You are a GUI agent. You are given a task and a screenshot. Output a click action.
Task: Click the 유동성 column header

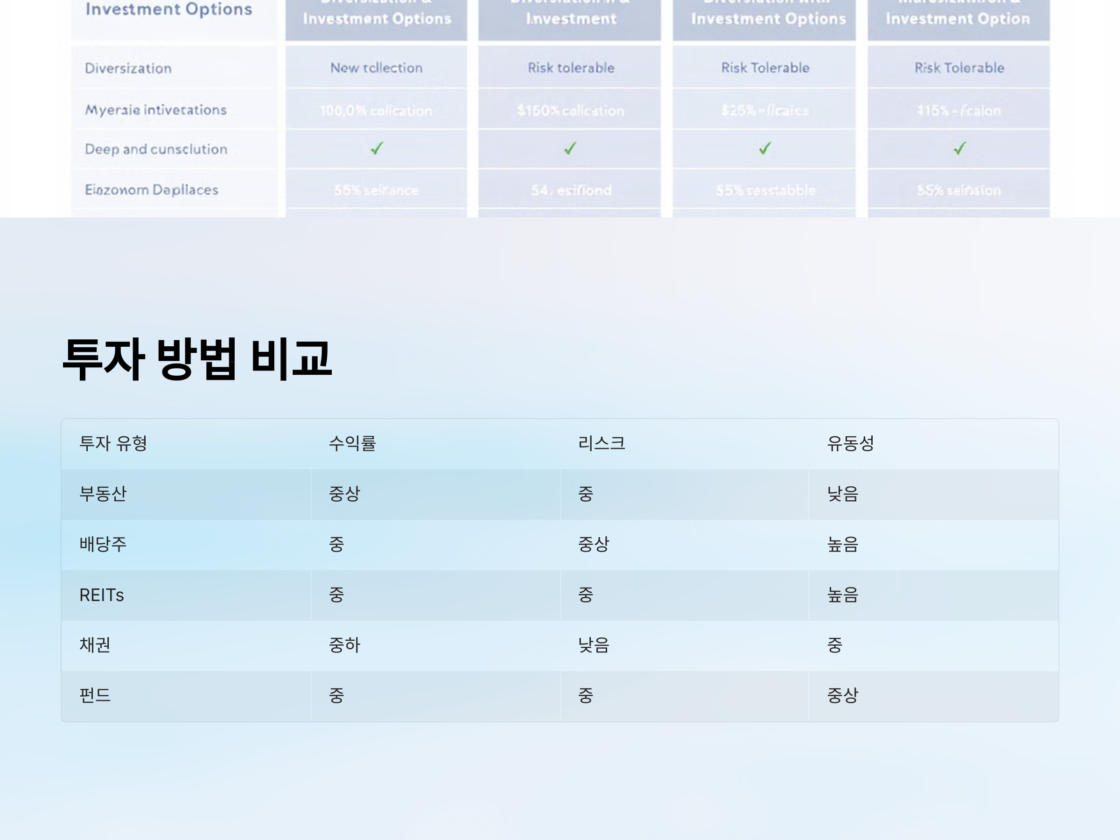tap(850, 443)
